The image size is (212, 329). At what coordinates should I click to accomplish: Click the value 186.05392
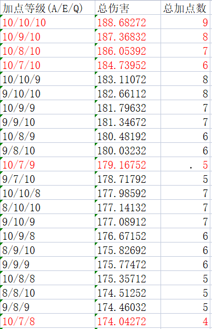click(128, 51)
